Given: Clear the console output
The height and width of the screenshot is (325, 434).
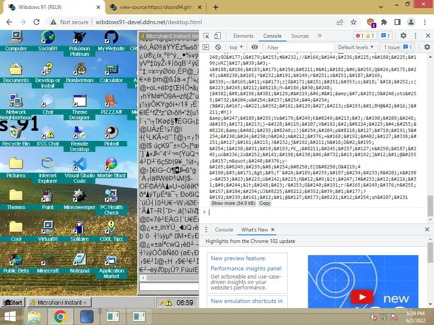Looking at the screenshot, I should [218, 47].
